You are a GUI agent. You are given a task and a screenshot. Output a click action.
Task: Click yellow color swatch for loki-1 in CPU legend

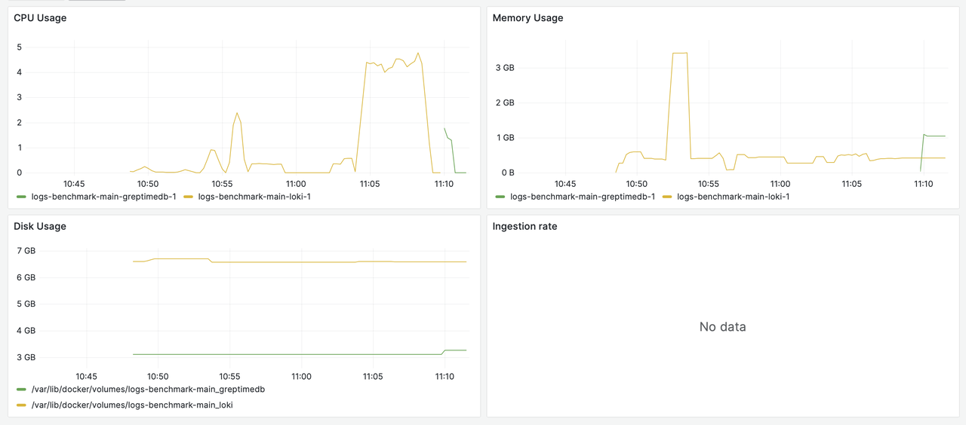click(188, 197)
